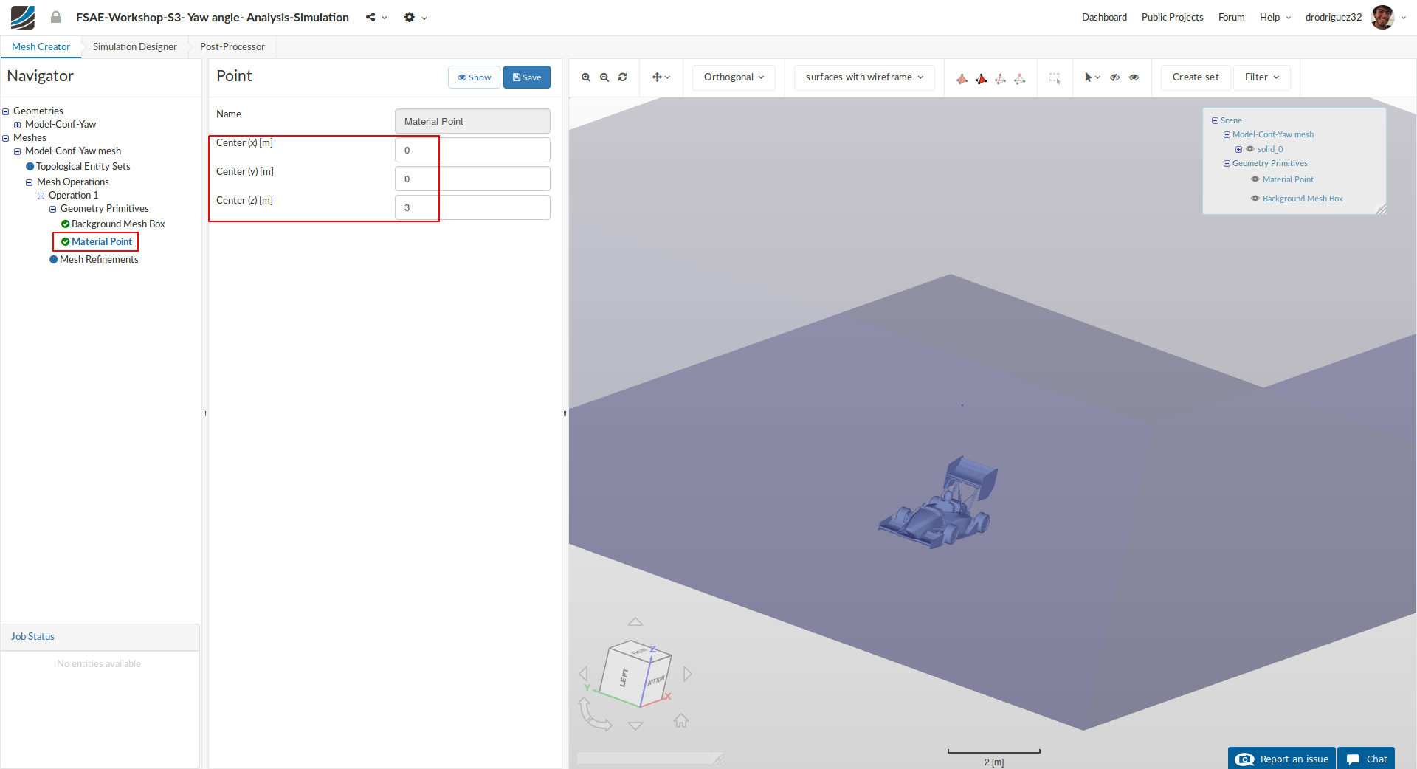Switch to the Mesh Creator tab
Screen dimensions: 1417x769
41,46
